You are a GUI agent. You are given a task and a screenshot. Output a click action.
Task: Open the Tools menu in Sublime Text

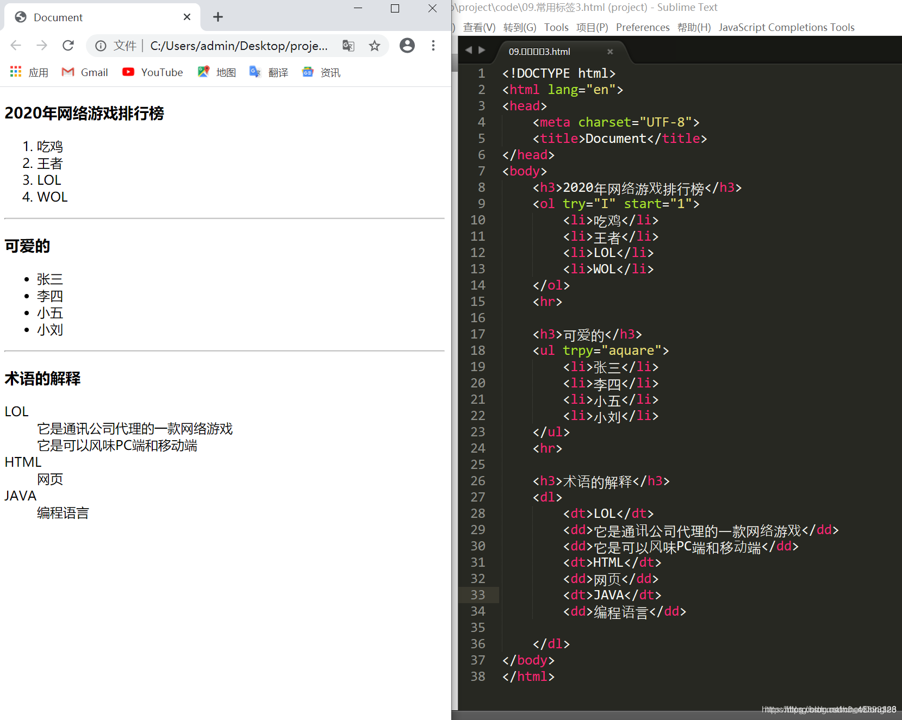(x=556, y=27)
